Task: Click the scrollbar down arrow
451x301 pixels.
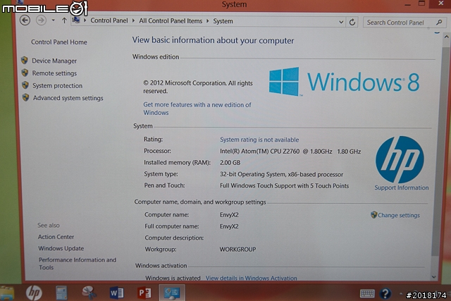Action: (434, 277)
